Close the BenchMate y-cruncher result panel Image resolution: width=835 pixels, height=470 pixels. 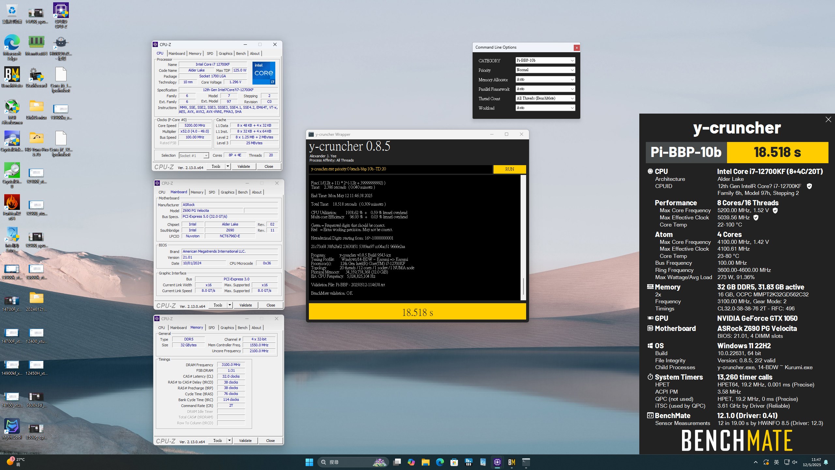[828, 119]
